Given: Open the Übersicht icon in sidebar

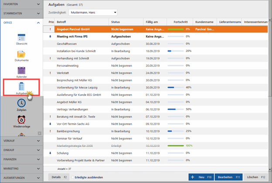Looking at the screenshot, I should [21, 38].
